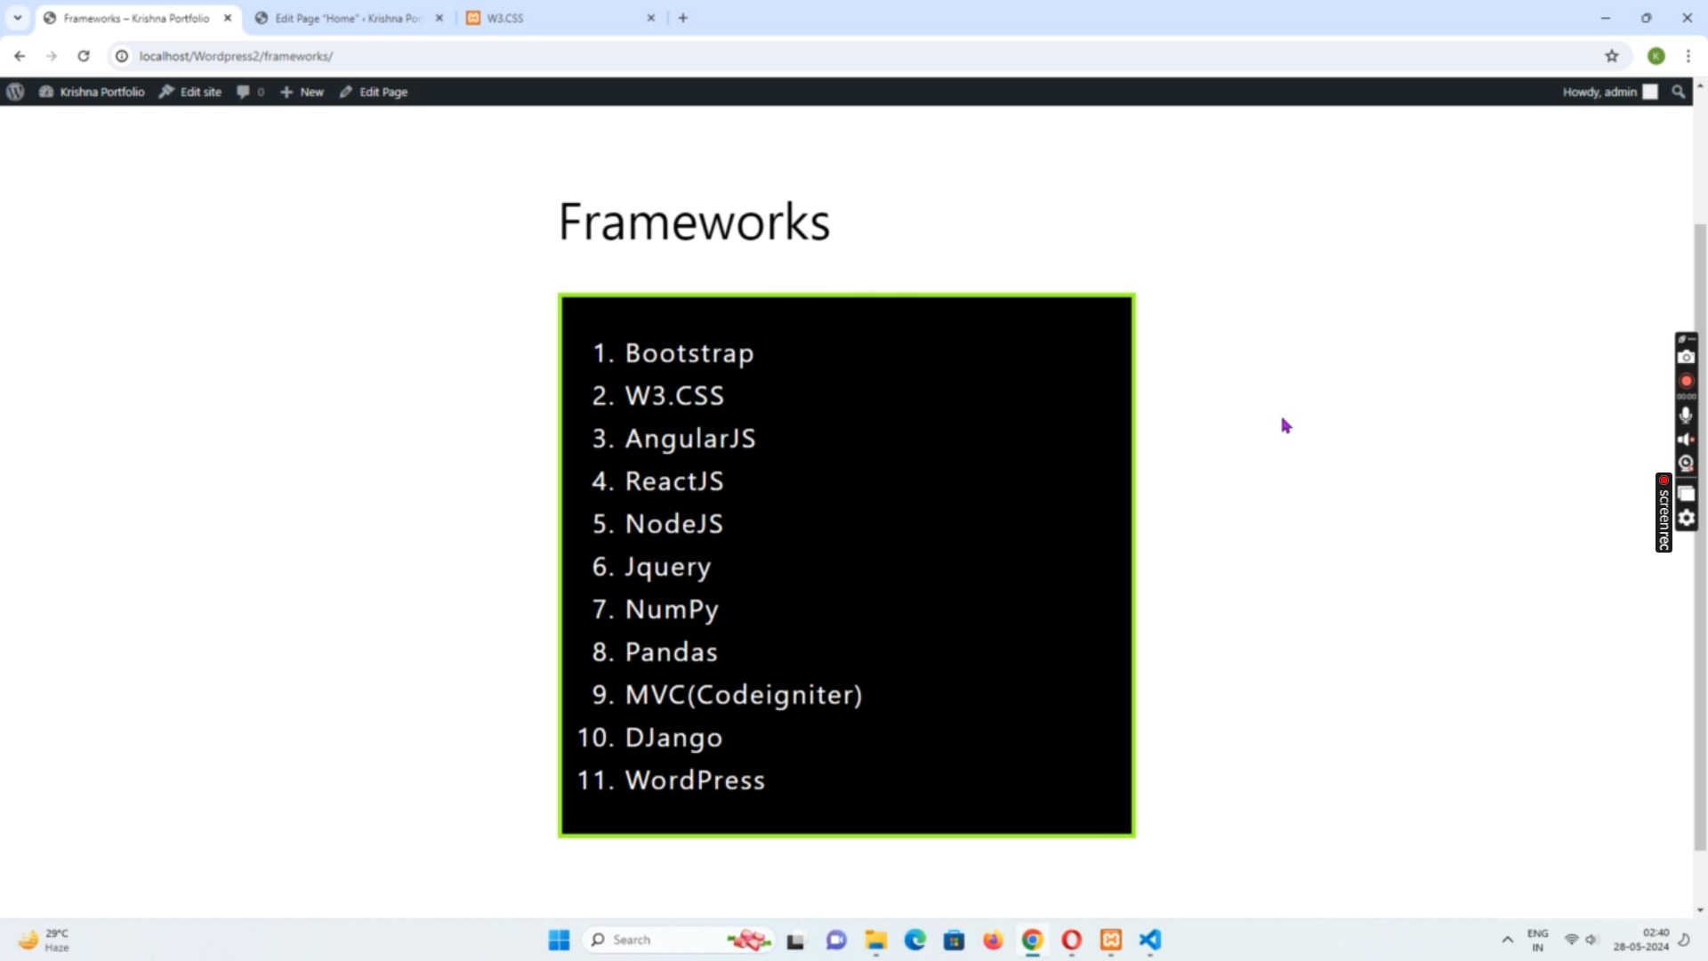1708x961 pixels.
Task: Click the Frameworks page heading
Action: coord(694,222)
